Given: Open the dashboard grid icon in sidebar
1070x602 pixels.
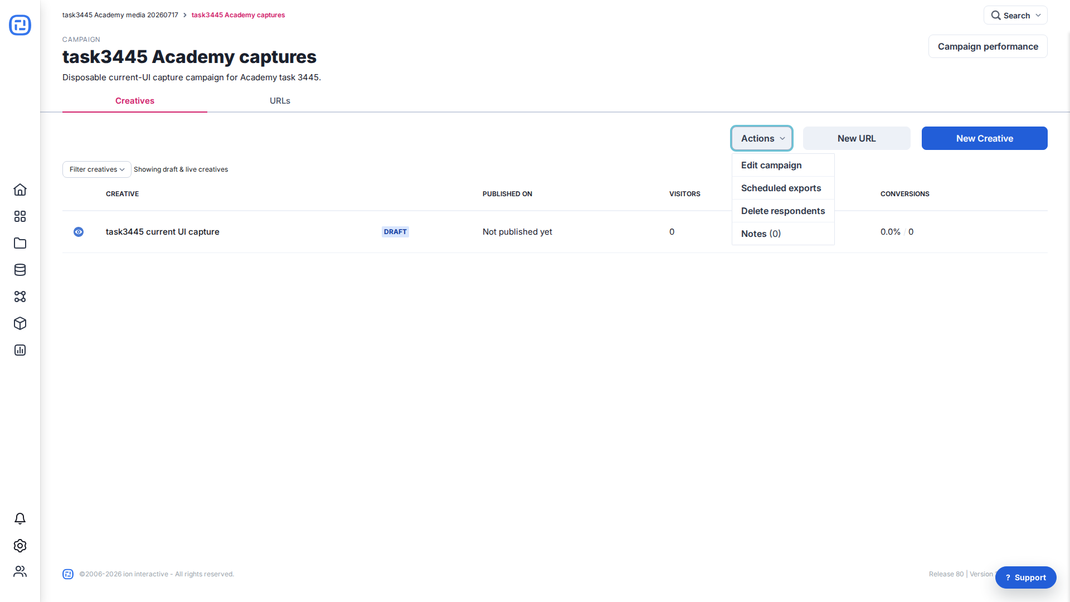Looking at the screenshot, I should (x=20, y=216).
